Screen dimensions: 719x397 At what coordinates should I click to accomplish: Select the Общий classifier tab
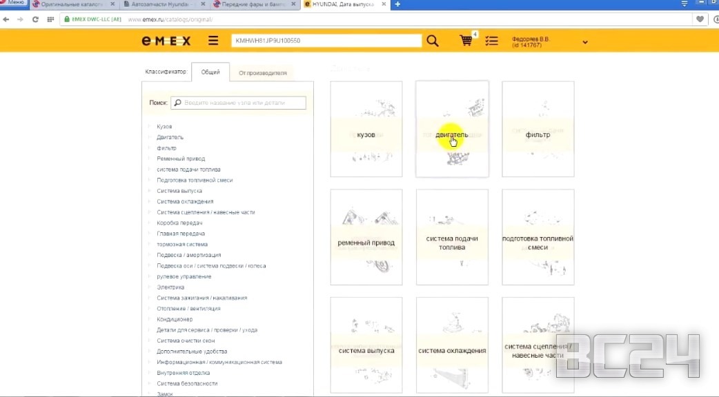(x=210, y=72)
